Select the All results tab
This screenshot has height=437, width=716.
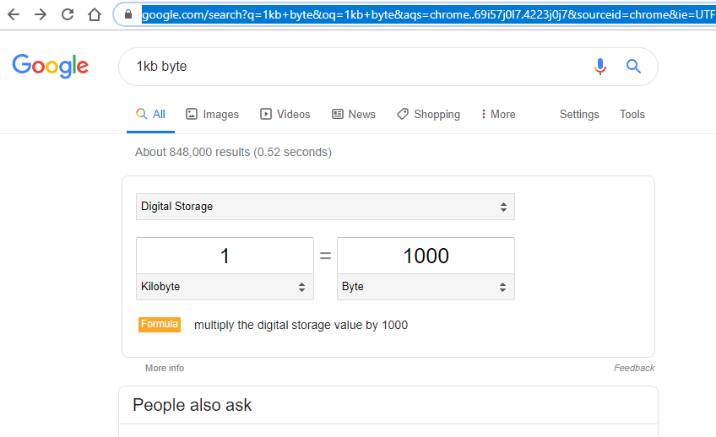150,114
